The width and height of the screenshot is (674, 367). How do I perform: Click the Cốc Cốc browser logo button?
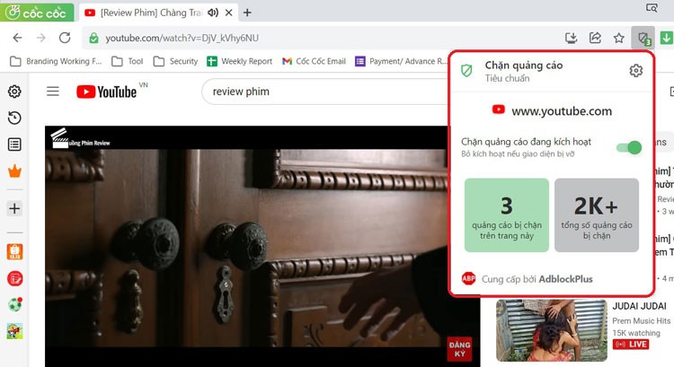(37, 13)
